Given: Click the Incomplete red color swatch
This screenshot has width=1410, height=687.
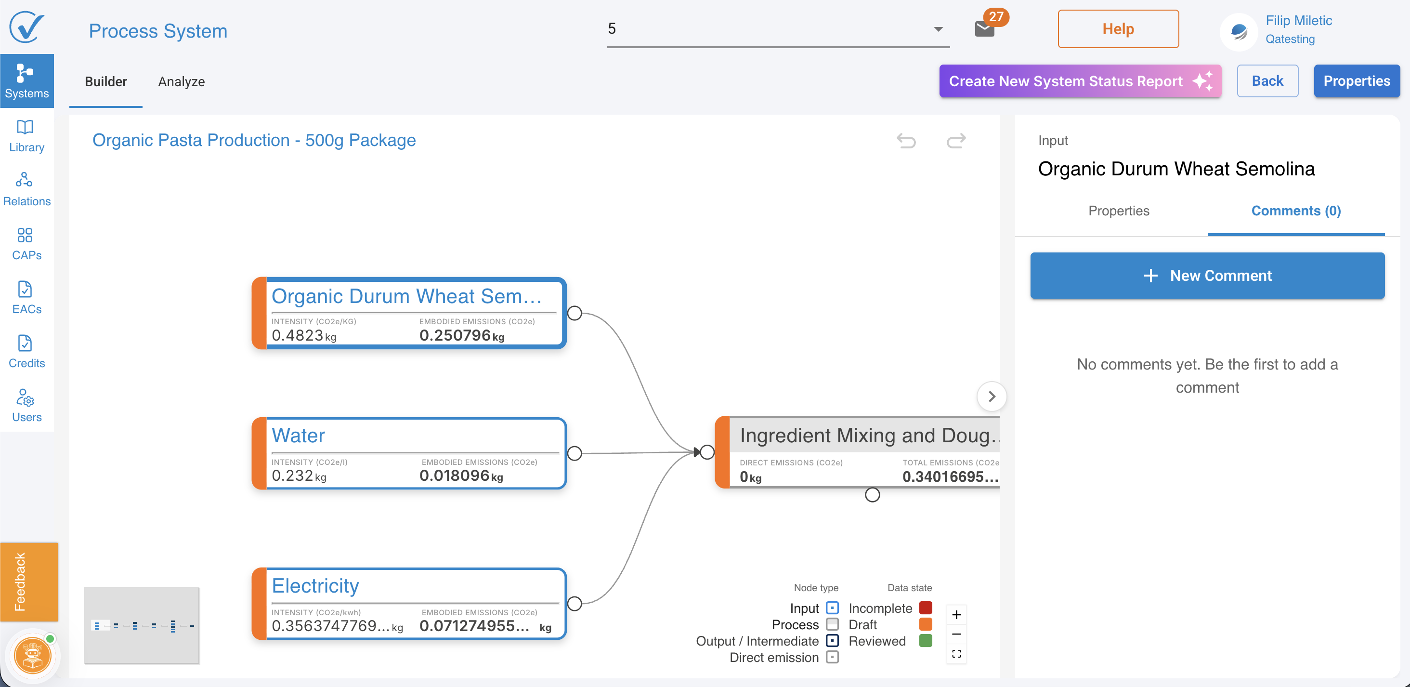Looking at the screenshot, I should (926, 608).
